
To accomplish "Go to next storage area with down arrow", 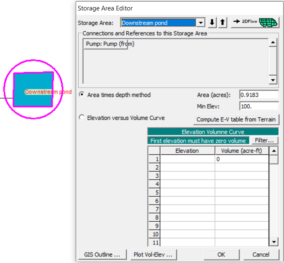I will (212, 23).
